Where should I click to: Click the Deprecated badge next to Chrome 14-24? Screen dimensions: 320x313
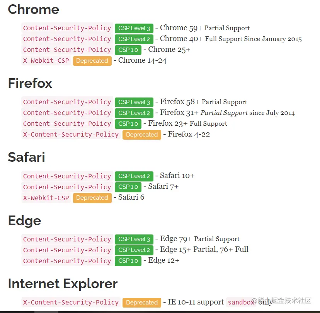tap(92, 61)
